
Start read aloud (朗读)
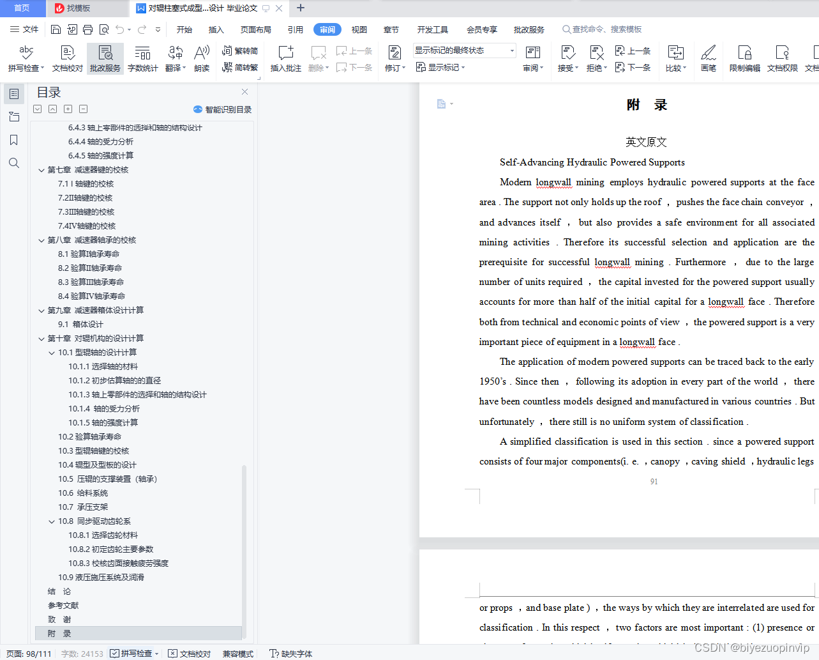pos(202,58)
